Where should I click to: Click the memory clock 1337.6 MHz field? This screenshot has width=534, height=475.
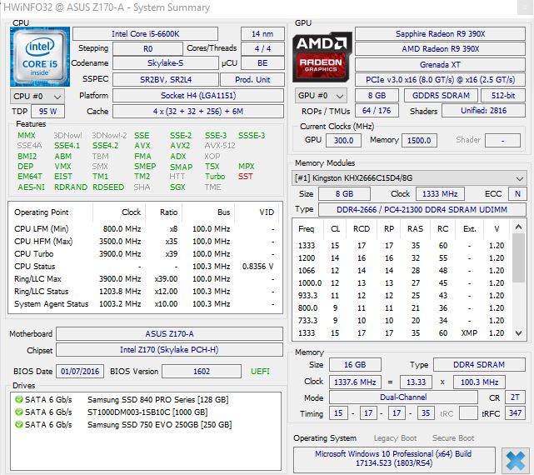pyautogui.click(x=355, y=382)
